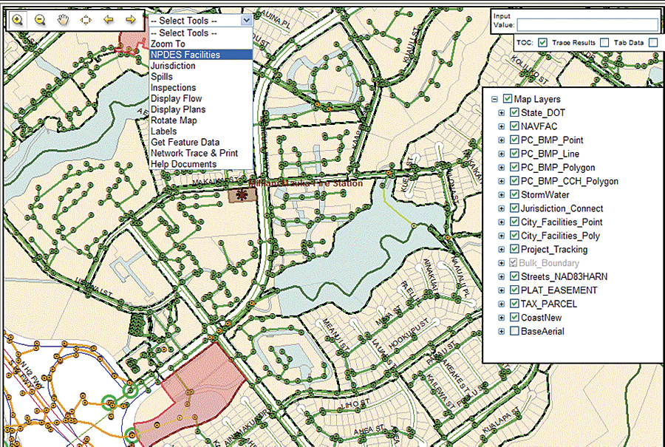The height and width of the screenshot is (447, 665).
Task: Click the Mililani Mauka Fire Station label
Action: [305, 183]
